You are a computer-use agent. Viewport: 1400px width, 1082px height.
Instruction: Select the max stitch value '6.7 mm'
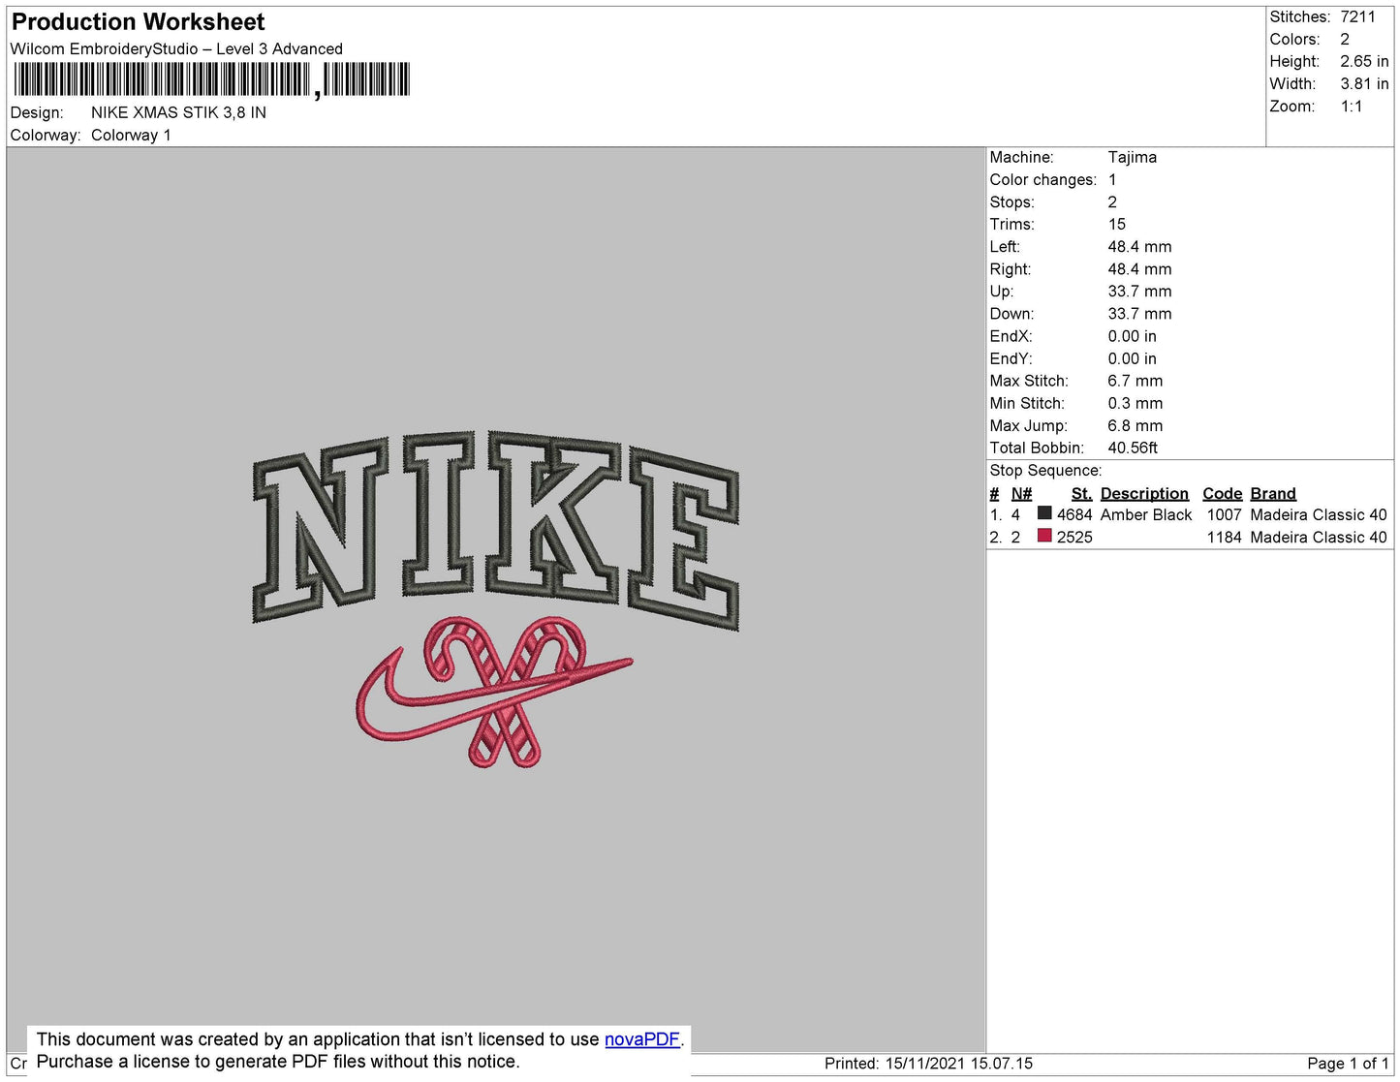(1136, 381)
